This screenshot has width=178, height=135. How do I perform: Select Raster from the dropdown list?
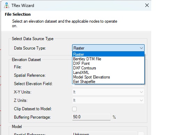pos(108,54)
